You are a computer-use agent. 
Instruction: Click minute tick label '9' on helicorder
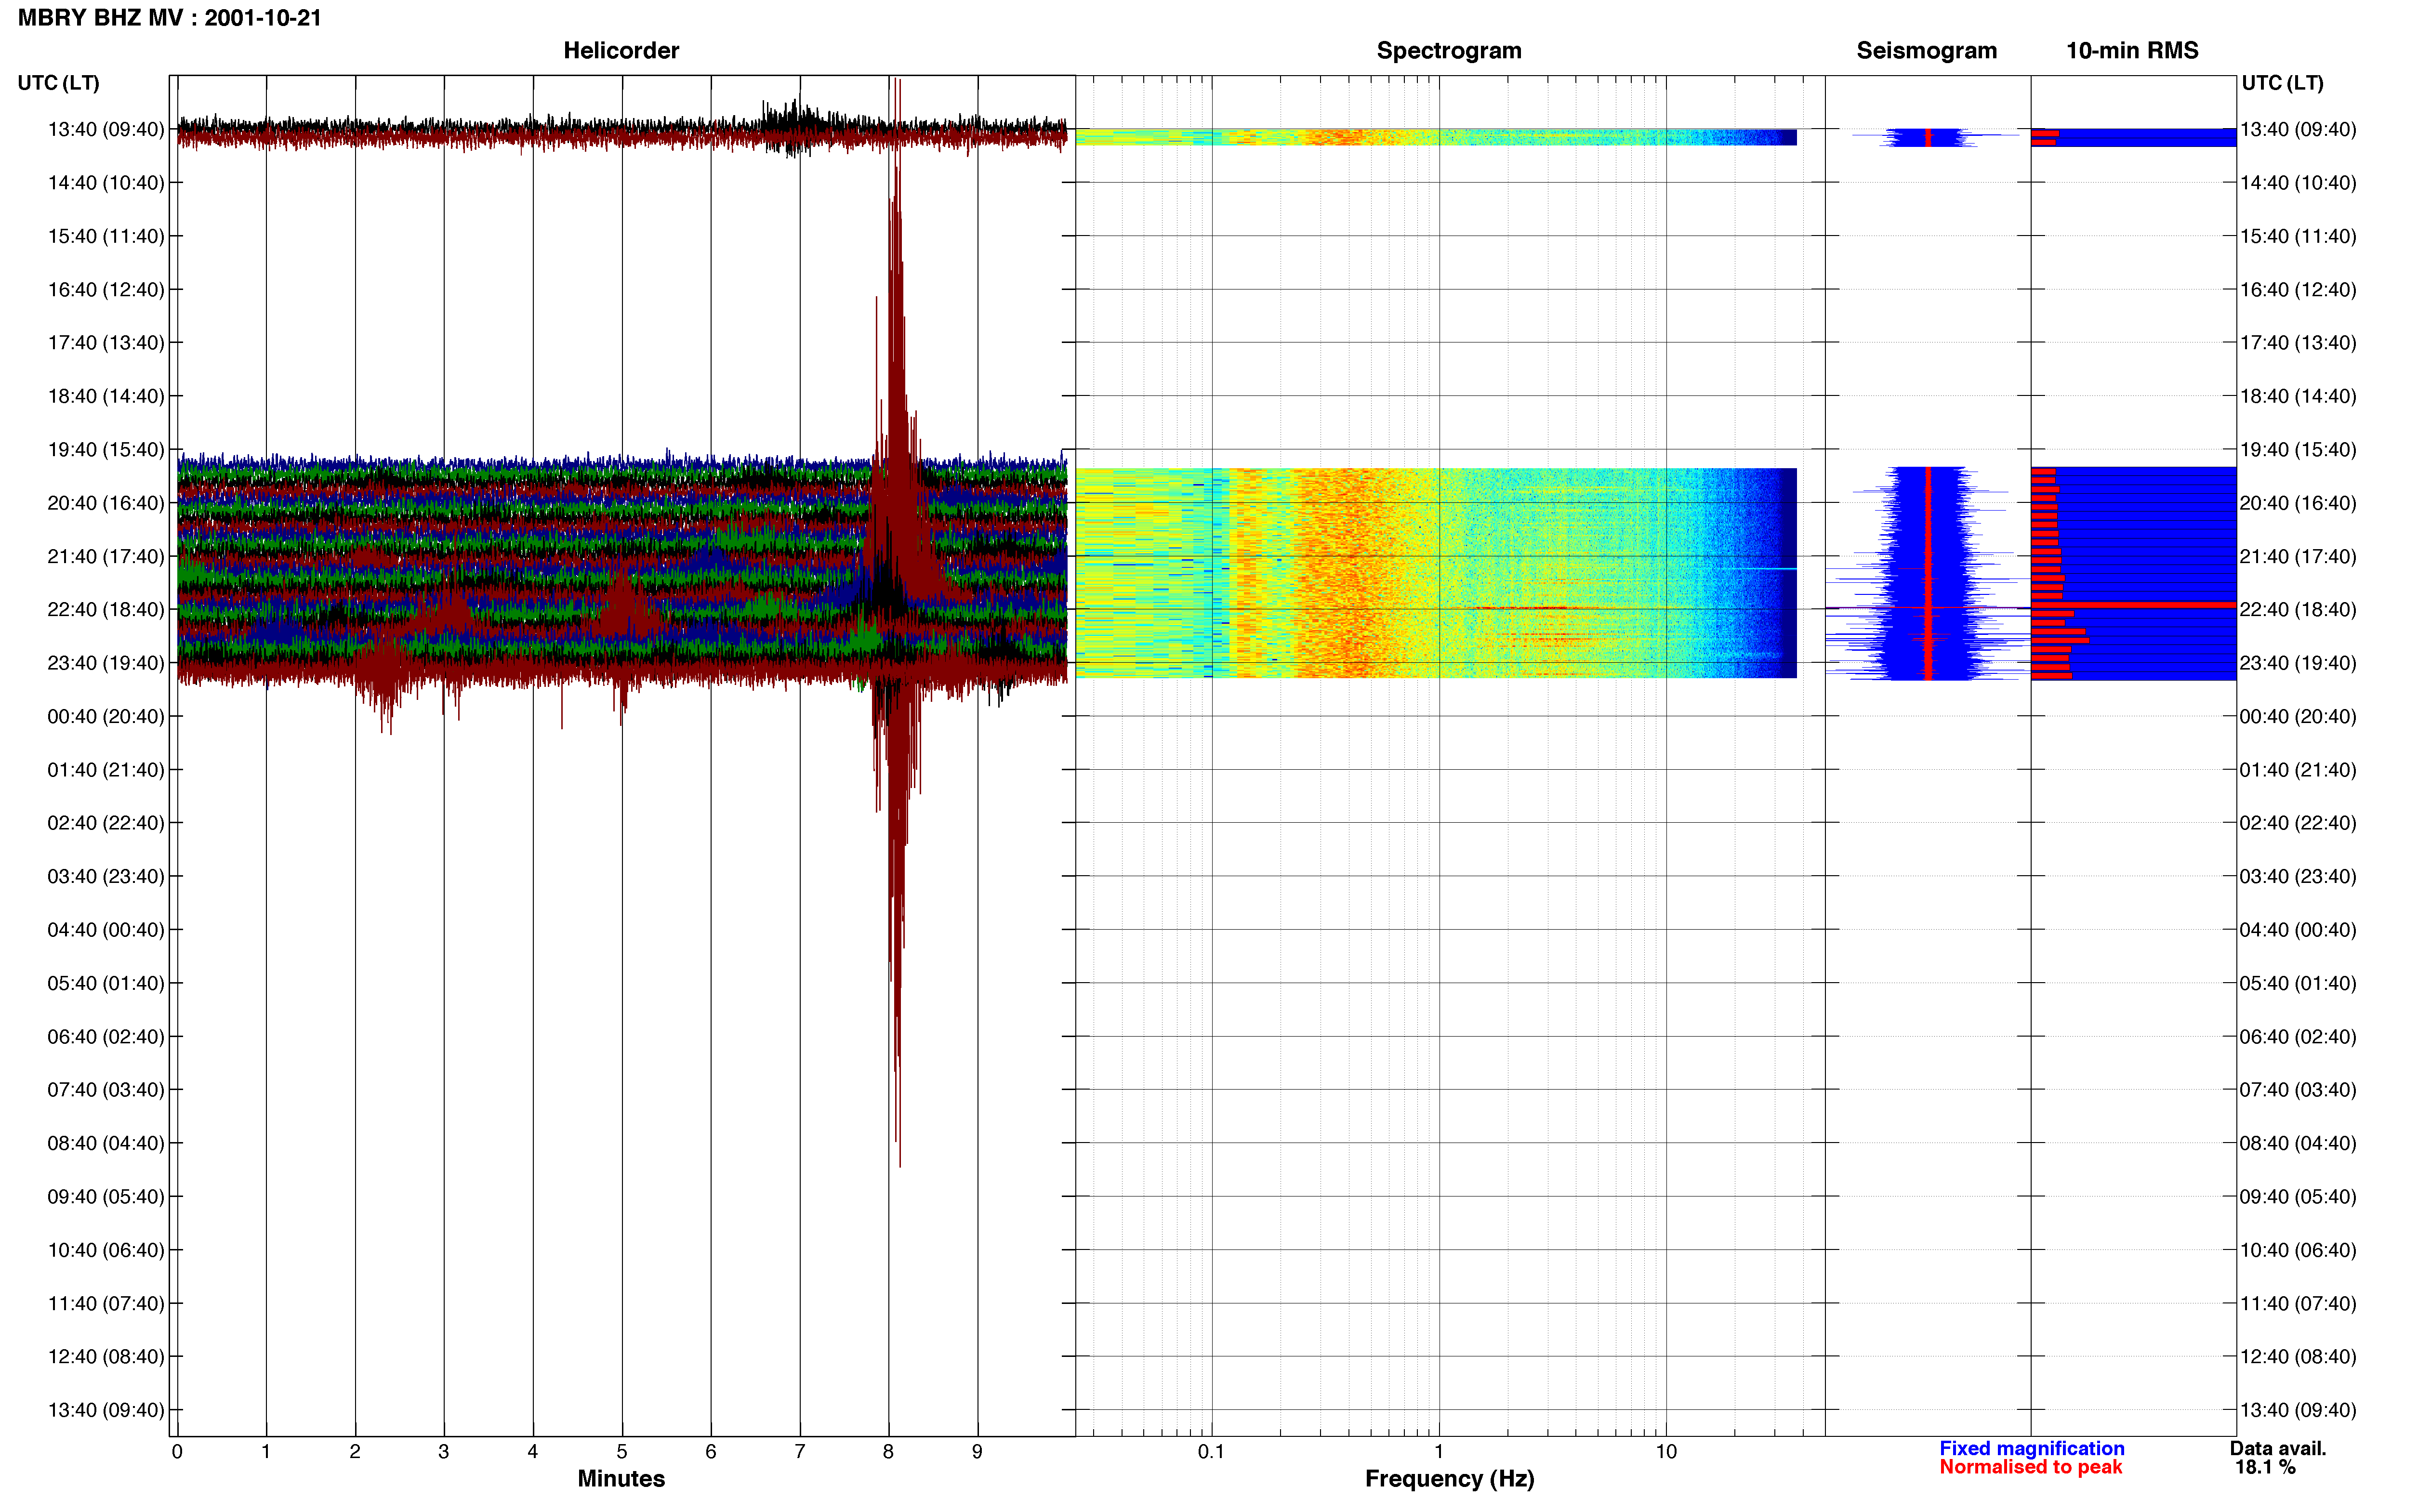tap(977, 1452)
